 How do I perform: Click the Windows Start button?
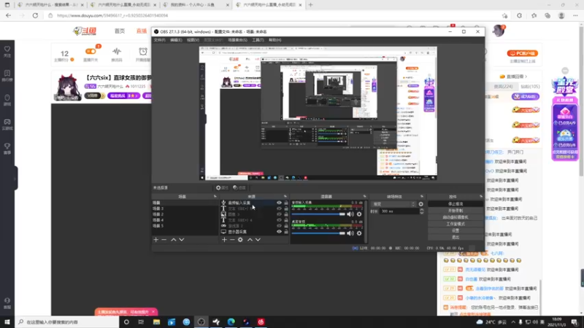click(x=7, y=322)
